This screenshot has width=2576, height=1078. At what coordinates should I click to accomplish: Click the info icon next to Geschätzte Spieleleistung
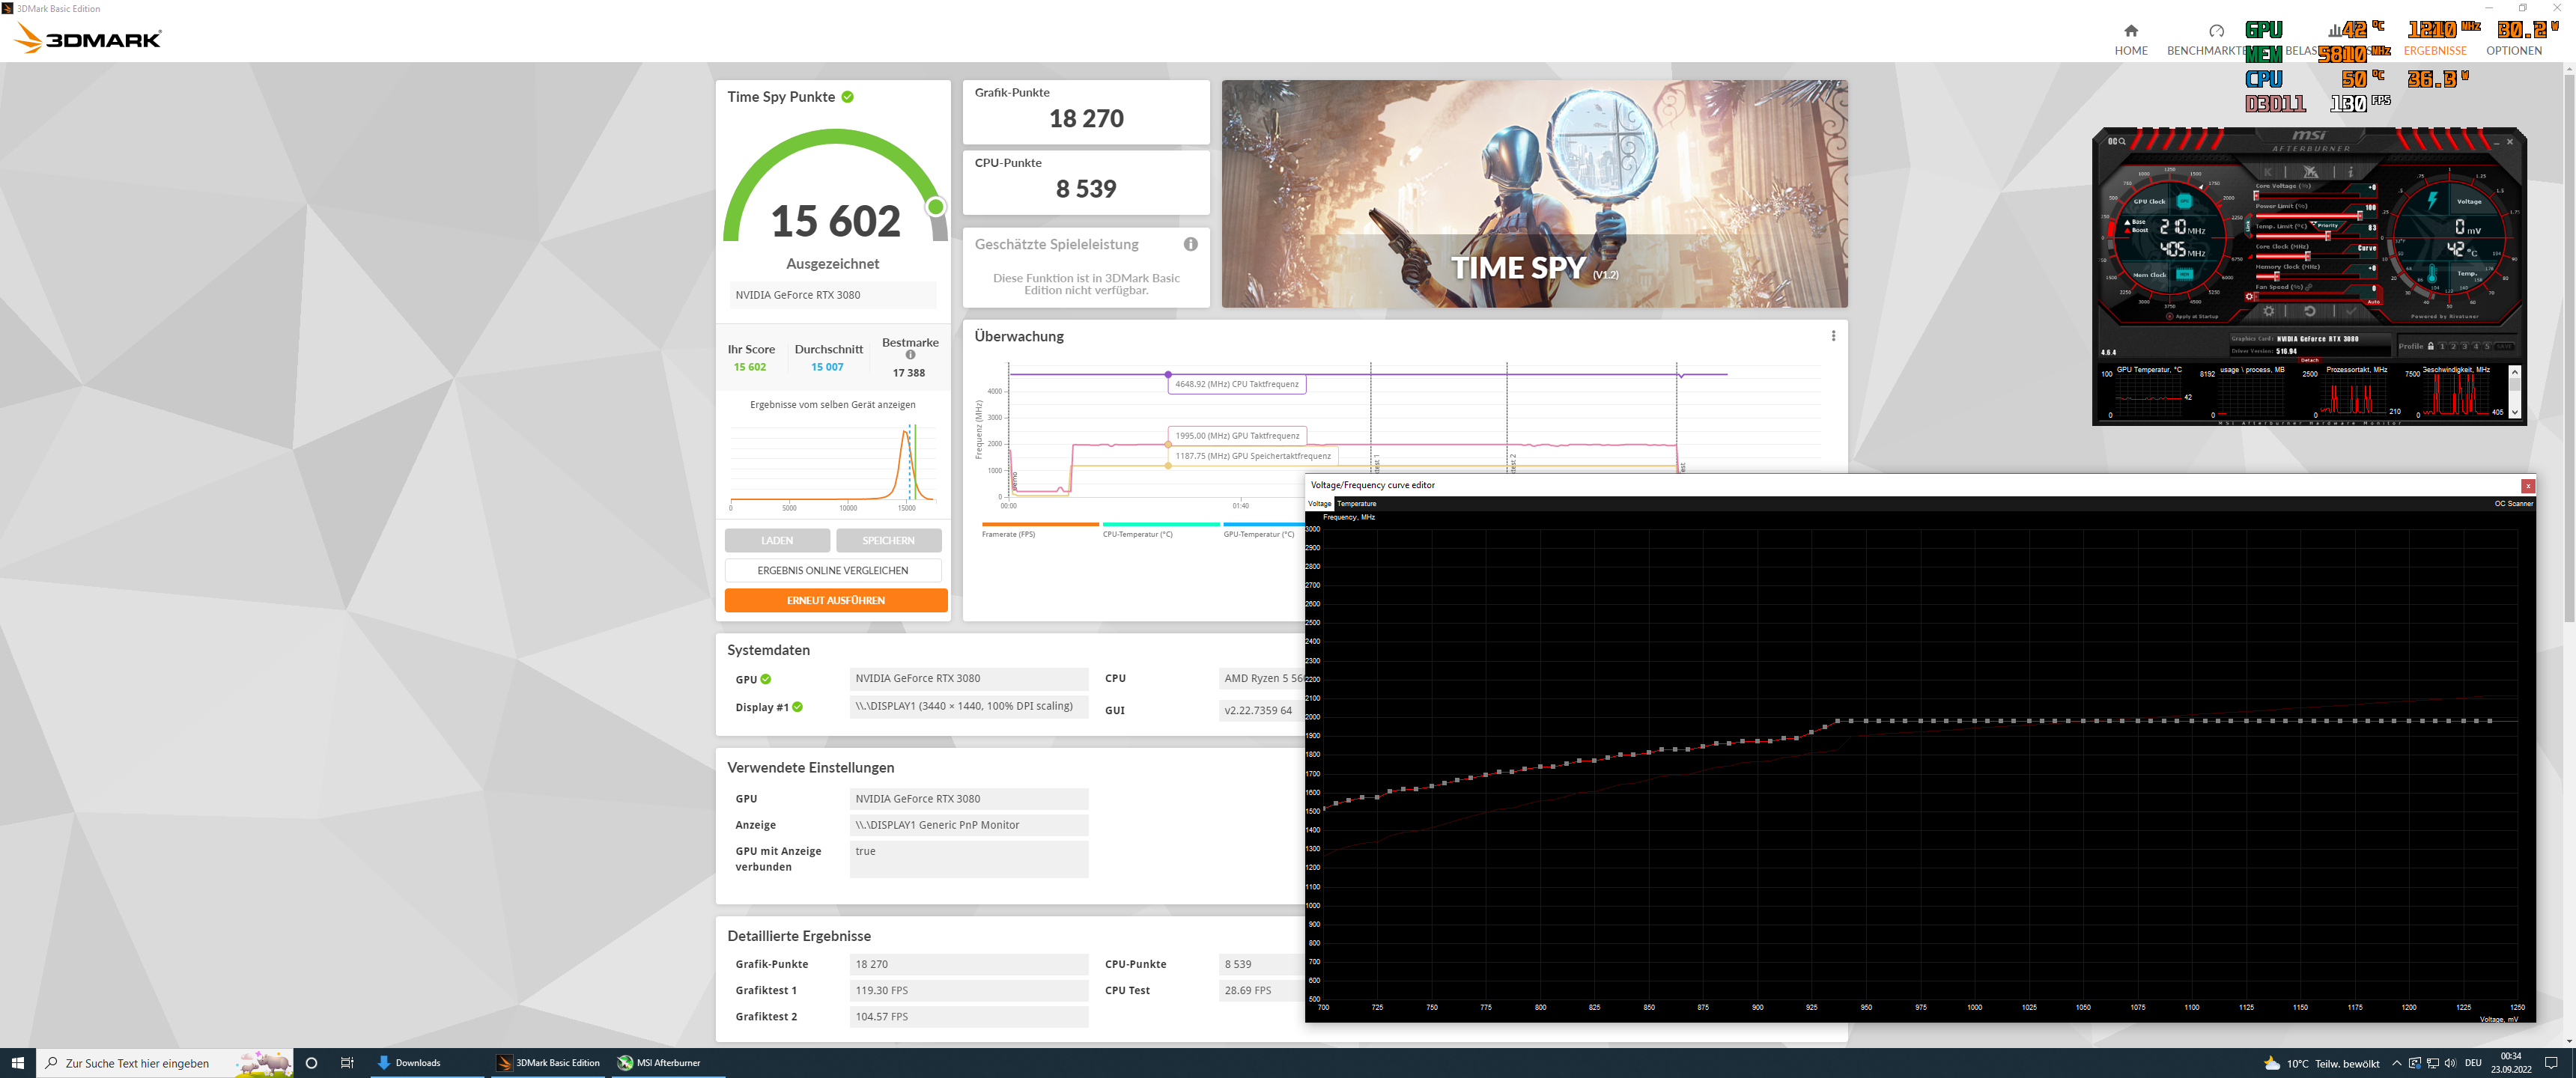pos(1190,244)
